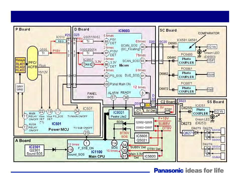Select the yellow 5V box near D31
The height and width of the screenshot is (185, 240).
[x=148, y=105]
